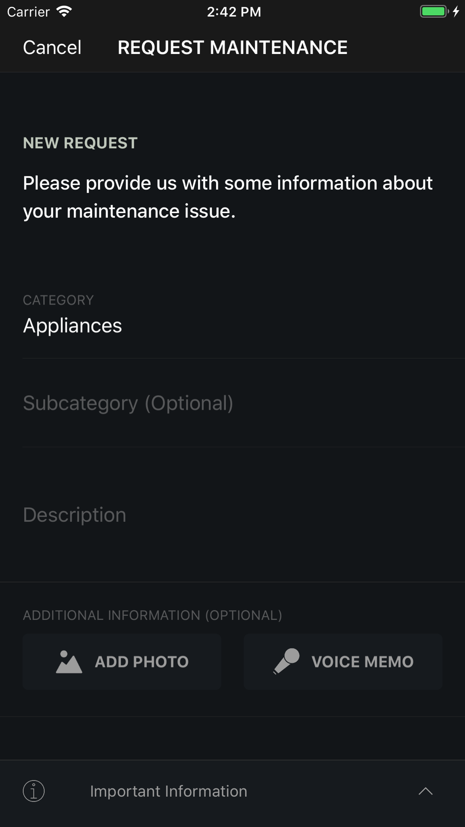Tap the CATEGORY field label
Screen dimensions: 465x827
point(59,300)
